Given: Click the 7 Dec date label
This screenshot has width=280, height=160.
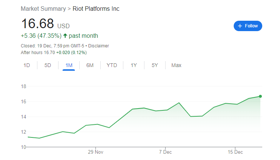Looking at the screenshot, I should (165, 152).
